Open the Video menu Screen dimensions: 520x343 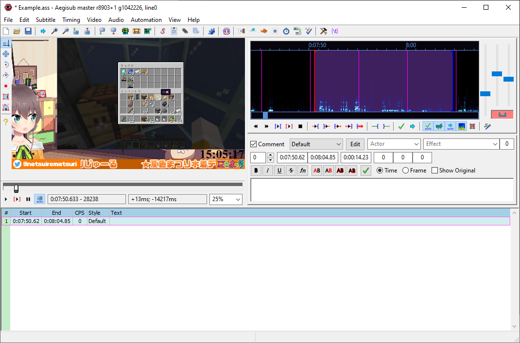[94, 20]
